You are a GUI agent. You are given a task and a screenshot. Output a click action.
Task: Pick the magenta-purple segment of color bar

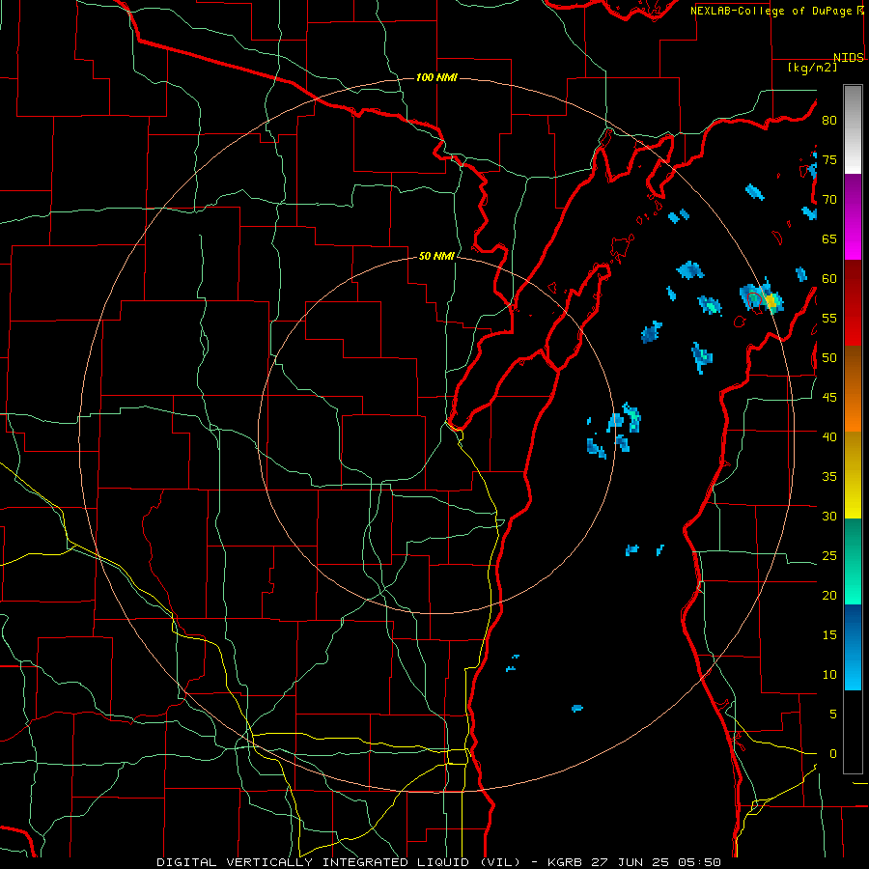coord(853,216)
